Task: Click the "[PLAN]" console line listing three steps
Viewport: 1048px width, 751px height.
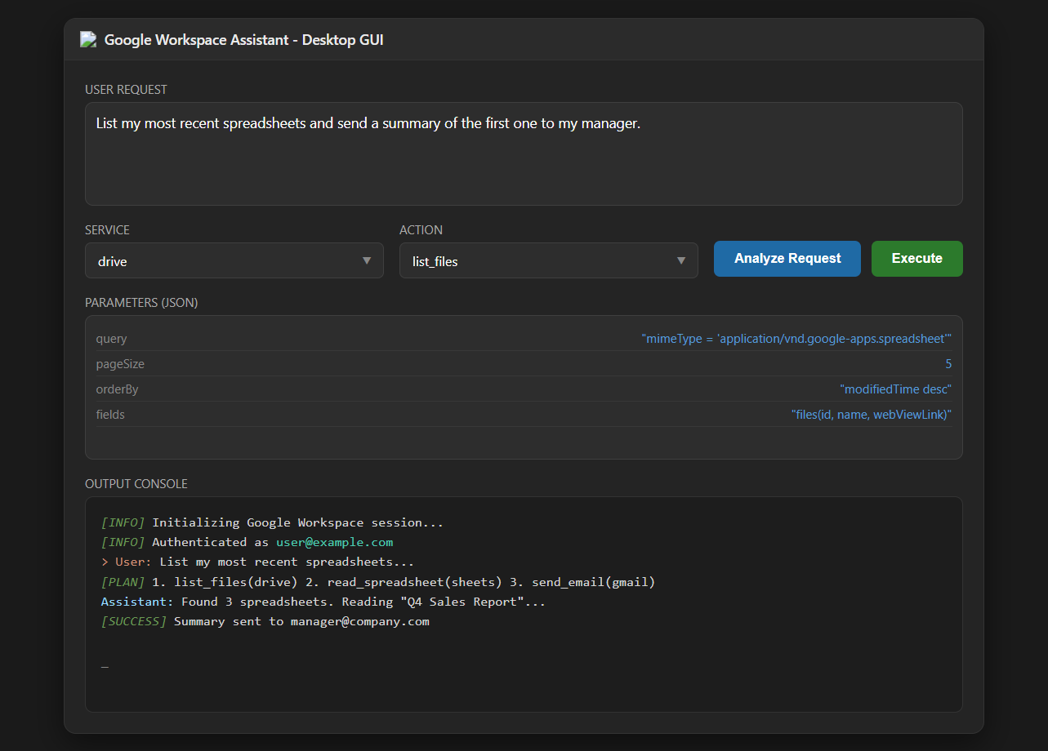Action: (378, 582)
